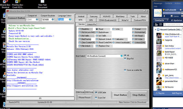This screenshot has height=109, width=183.
Task: Select the Read radio option
Action: tap(97, 29)
